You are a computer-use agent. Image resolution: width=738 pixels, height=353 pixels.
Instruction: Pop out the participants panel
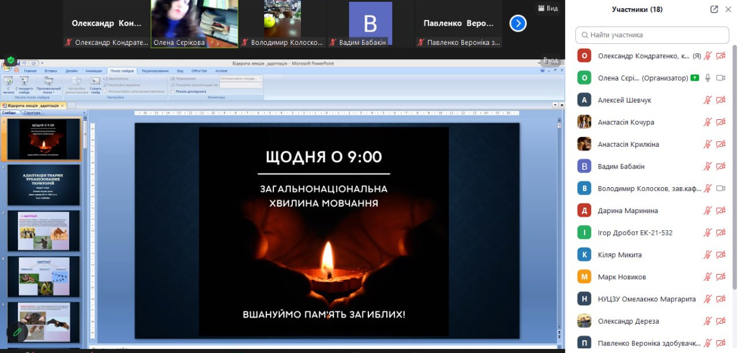714,9
